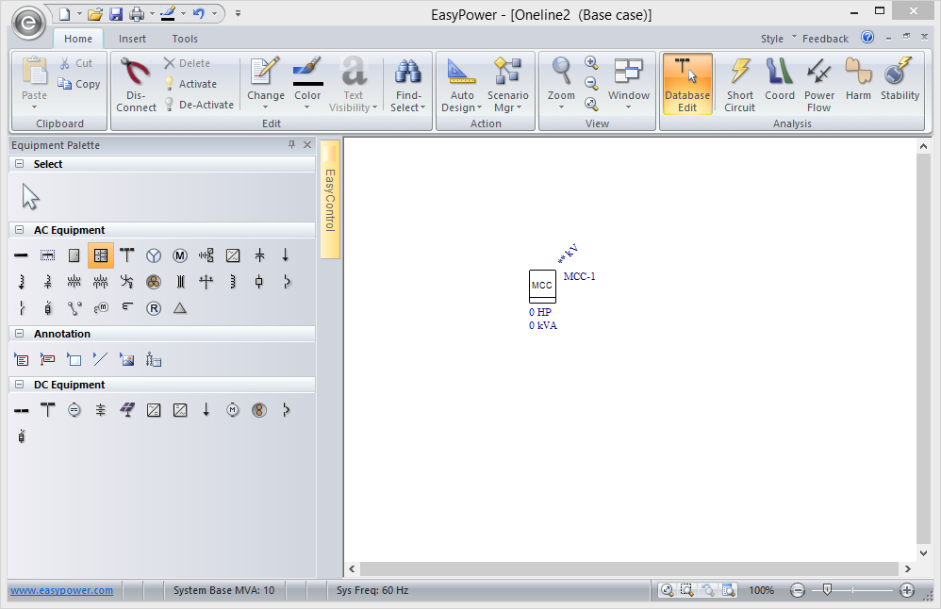Screen dimensions: 941x609
Task: Close the Equipment Palette panel
Action: (307, 144)
